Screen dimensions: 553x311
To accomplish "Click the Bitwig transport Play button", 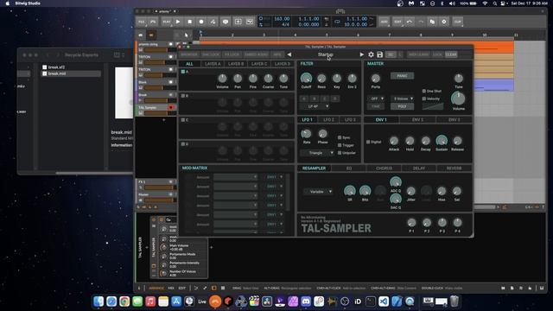I will click(178, 22).
